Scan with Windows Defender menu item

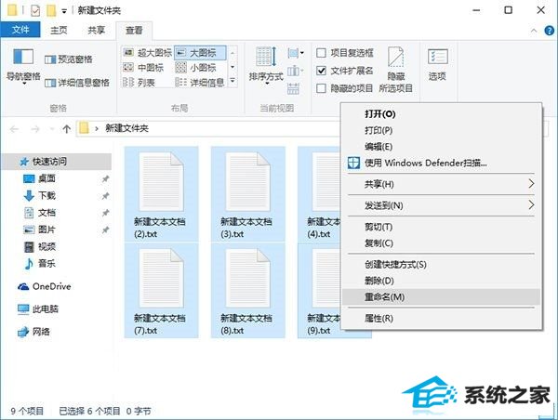(441, 163)
